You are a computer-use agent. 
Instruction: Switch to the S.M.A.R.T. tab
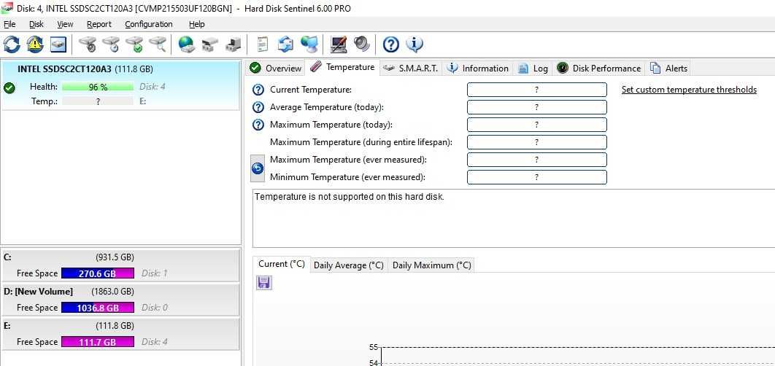coord(411,68)
